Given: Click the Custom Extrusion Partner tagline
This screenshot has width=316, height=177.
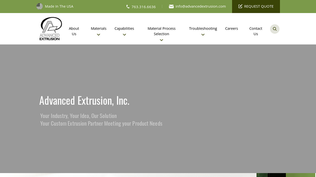Looking at the screenshot, I should click(101, 124).
